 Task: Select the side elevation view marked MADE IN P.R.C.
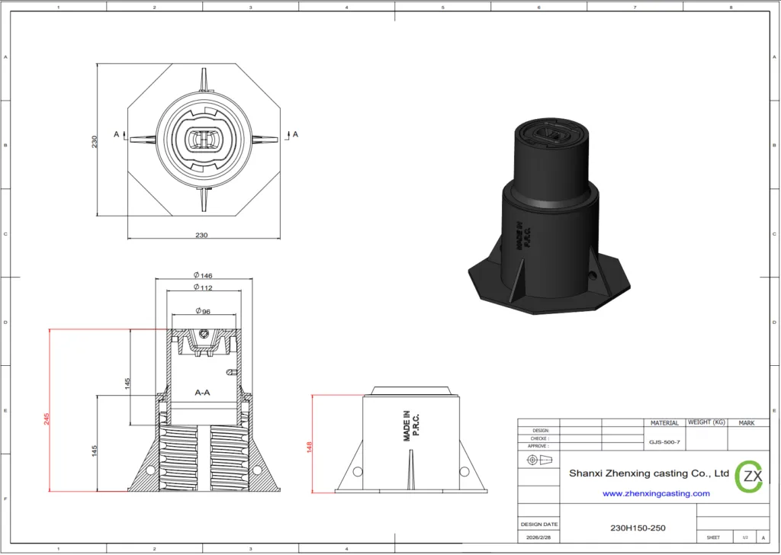tap(412, 442)
